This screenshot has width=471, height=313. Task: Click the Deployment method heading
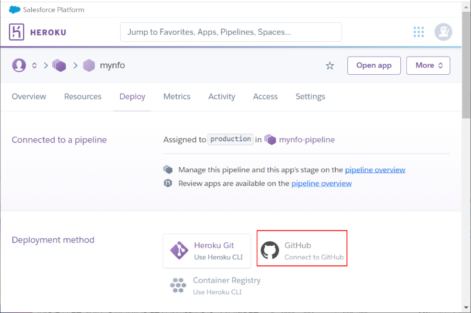coord(53,240)
